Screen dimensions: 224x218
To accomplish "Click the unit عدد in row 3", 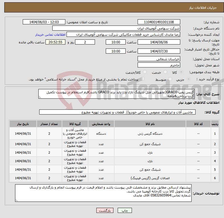I will coord(101,153).
